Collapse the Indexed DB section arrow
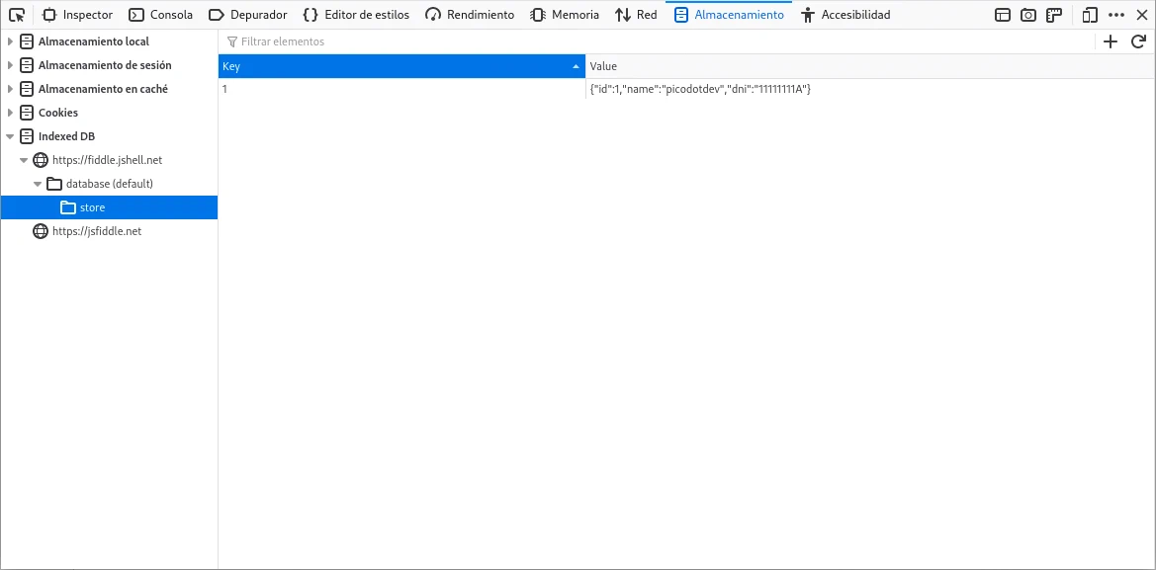The image size is (1156, 570). click(x=11, y=136)
